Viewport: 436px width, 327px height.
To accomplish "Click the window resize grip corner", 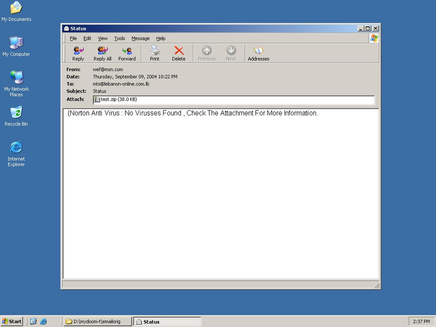I will (377, 285).
